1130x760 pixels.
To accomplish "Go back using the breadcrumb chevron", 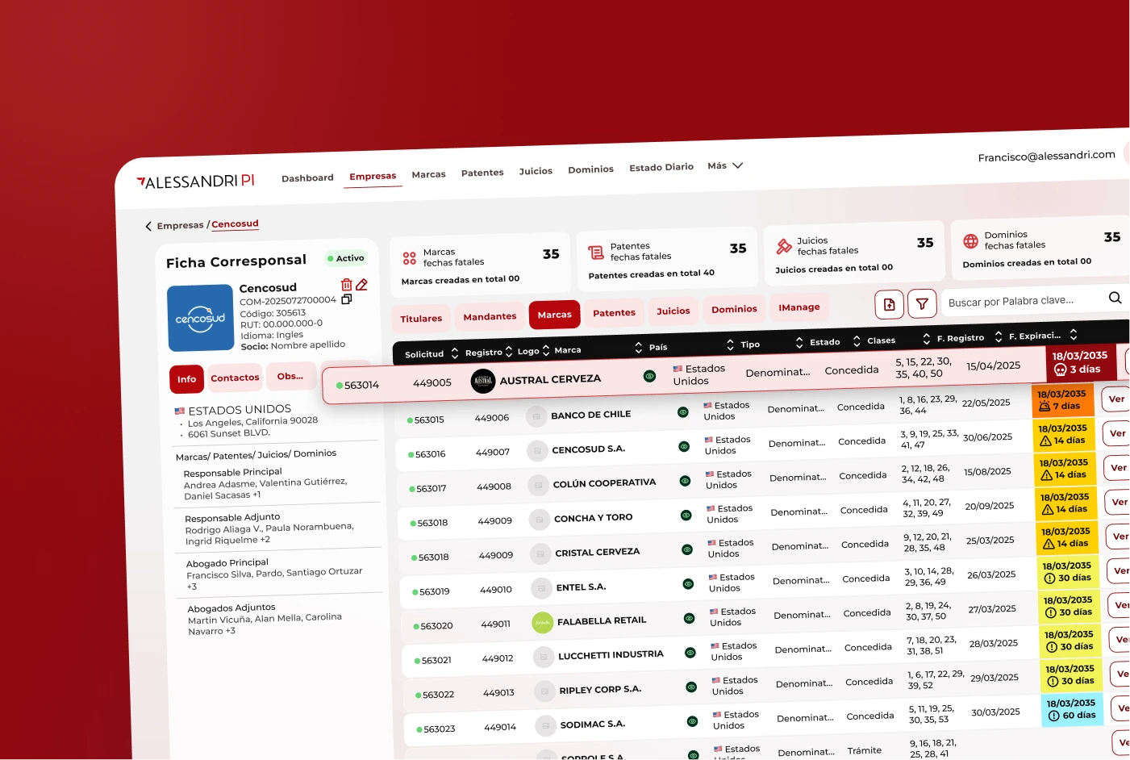I will coord(148,227).
